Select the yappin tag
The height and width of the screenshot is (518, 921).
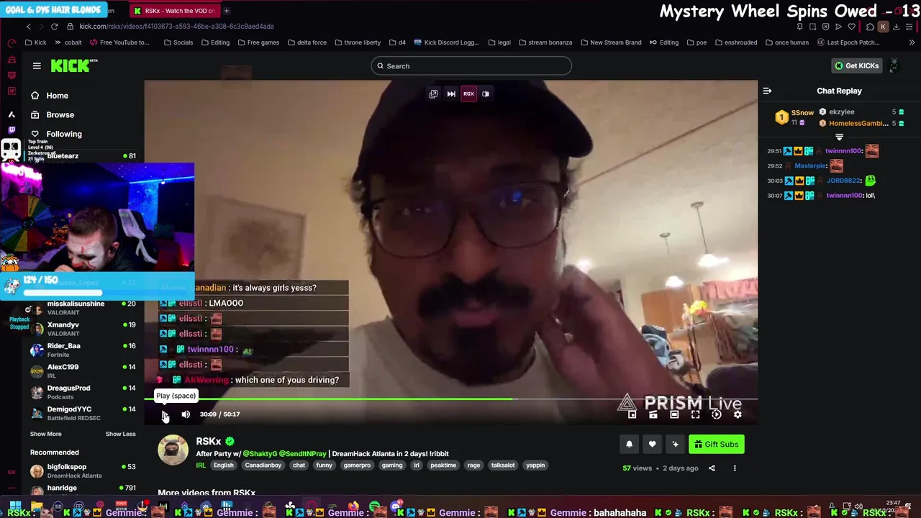pos(535,465)
